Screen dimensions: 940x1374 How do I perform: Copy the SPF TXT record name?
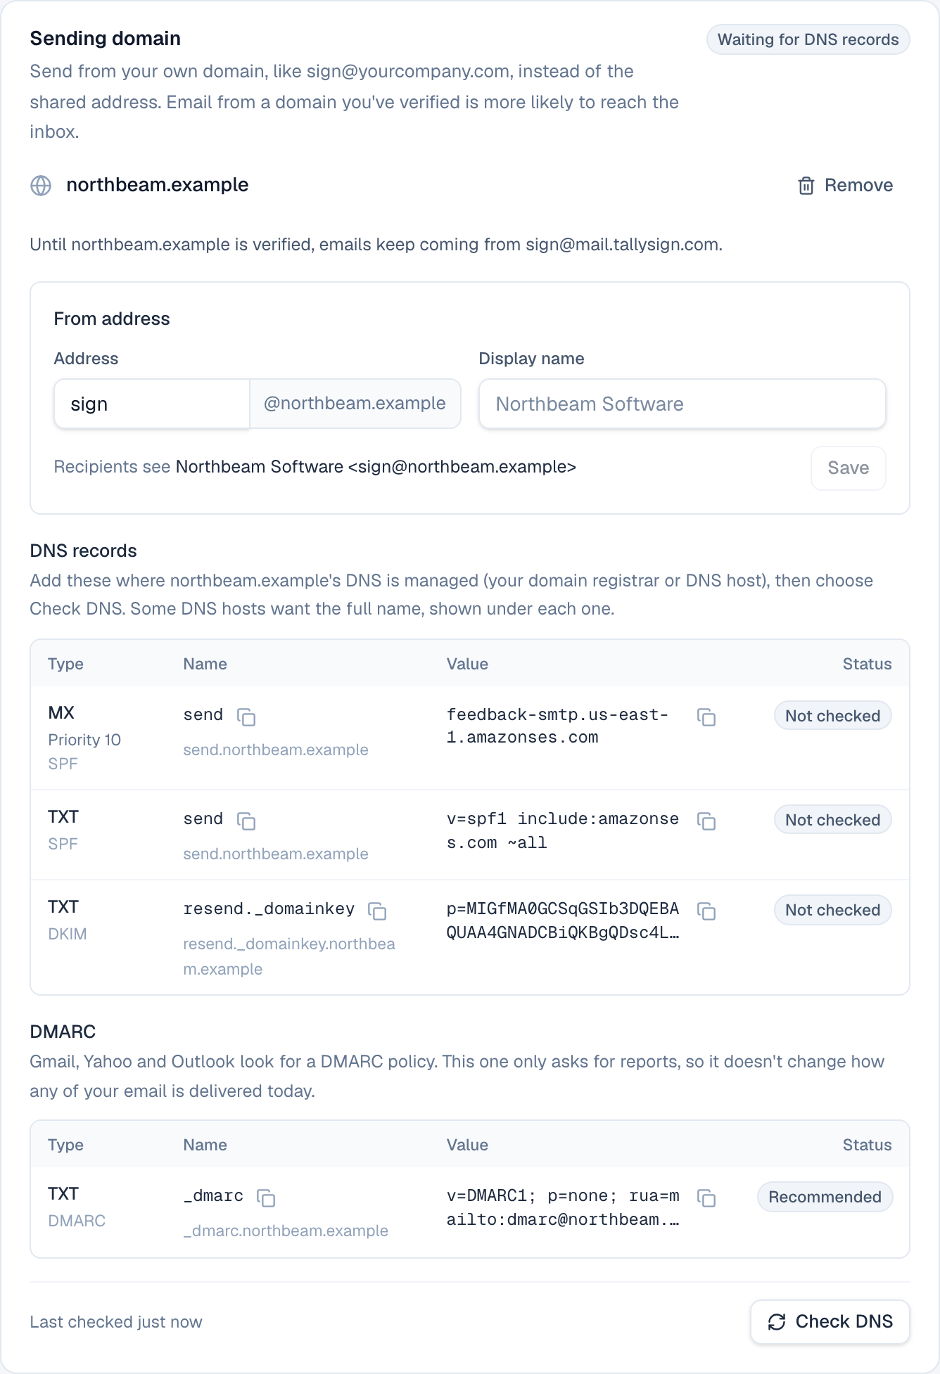coord(246,821)
